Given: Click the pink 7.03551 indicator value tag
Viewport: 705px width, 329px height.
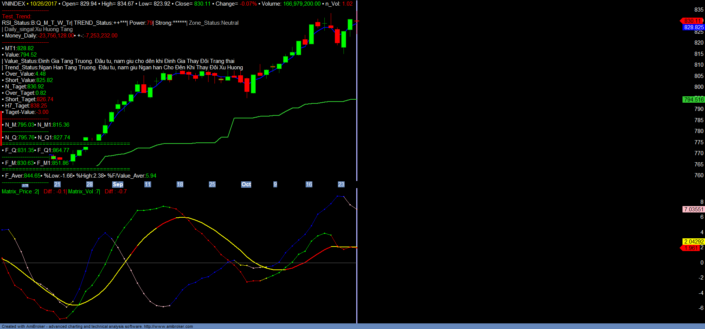Looking at the screenshot, I should pos(693,209).
